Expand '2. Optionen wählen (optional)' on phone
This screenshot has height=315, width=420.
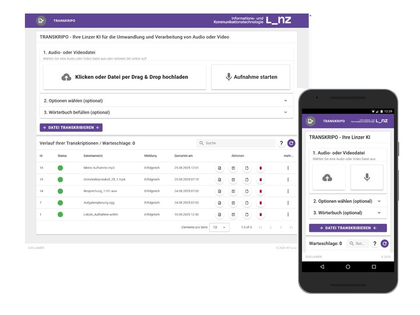[348, 201]
